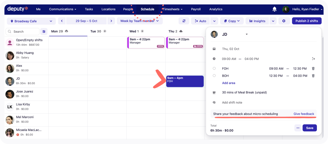Image resolution: width=328 pixels, height=144 pixels.
Task: Click the refresh schedule icon
Action: tap(184, 21)
